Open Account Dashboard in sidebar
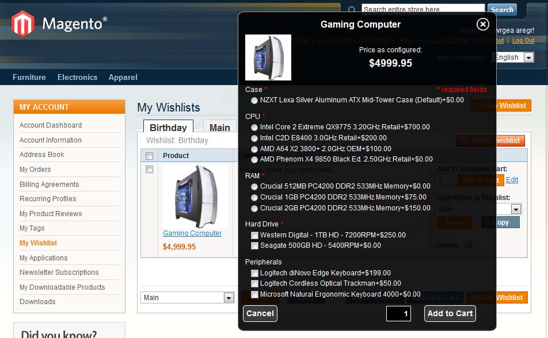 (51, 125)
